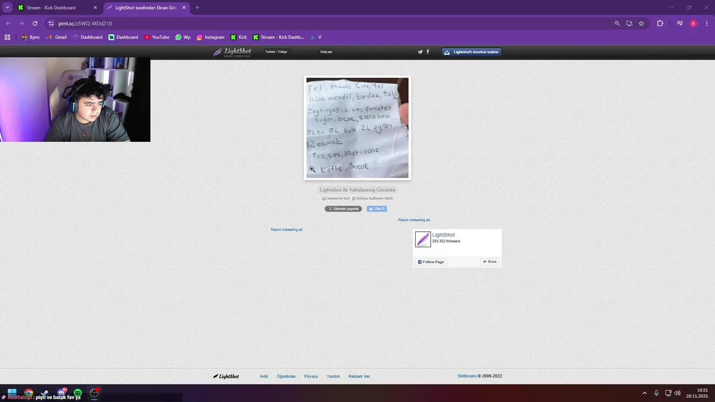Click Share in LightShot Facebook widget
This screenshot has height=402, width=715.
click(x=489, y=262)
